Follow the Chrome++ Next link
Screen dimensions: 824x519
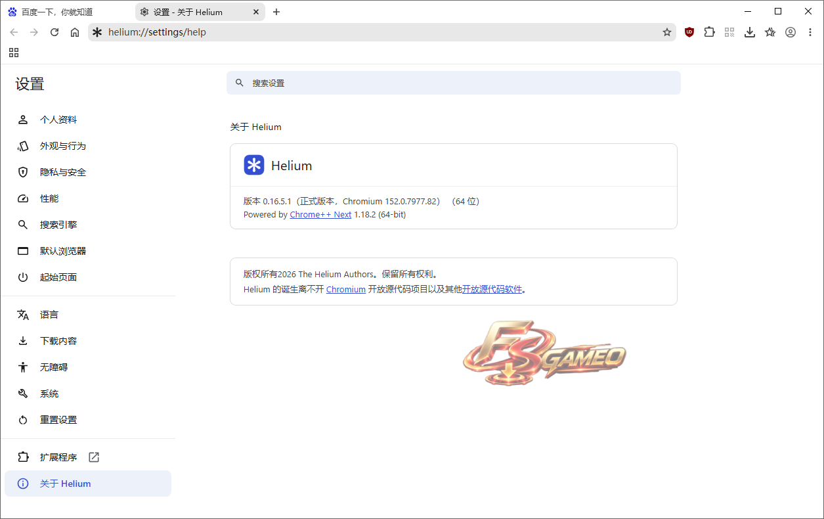[320, 215]
